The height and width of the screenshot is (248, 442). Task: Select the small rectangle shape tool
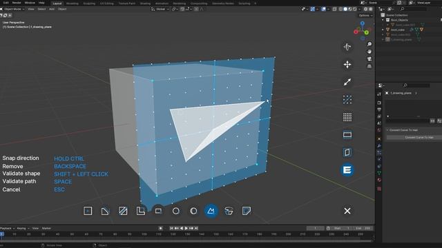(x=158, y=211)
